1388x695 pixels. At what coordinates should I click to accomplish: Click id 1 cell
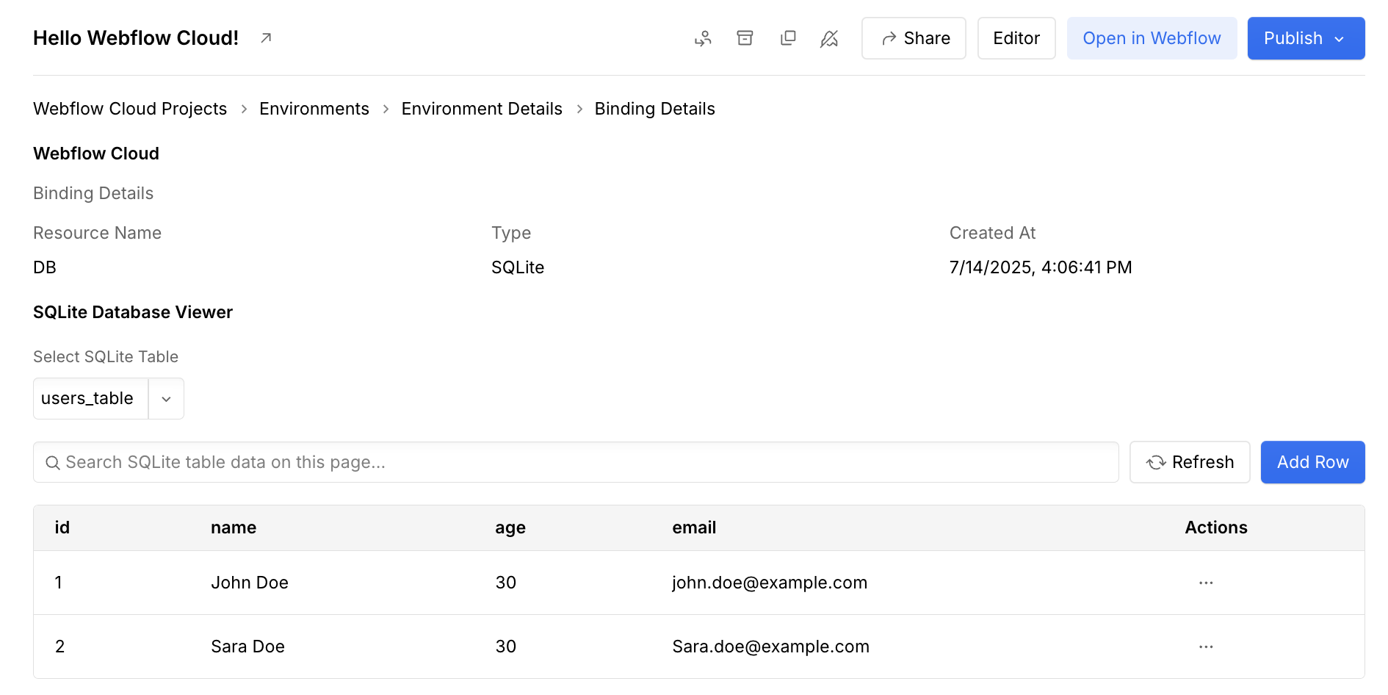(x=59, y=583)
